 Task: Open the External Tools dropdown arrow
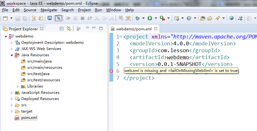coord(168,18)
